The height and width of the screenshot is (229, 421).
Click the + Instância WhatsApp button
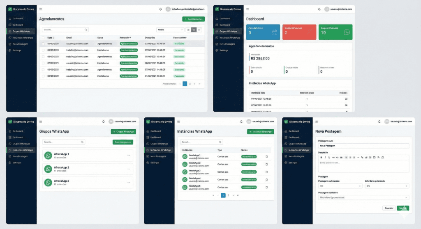[x=260, y=132]
